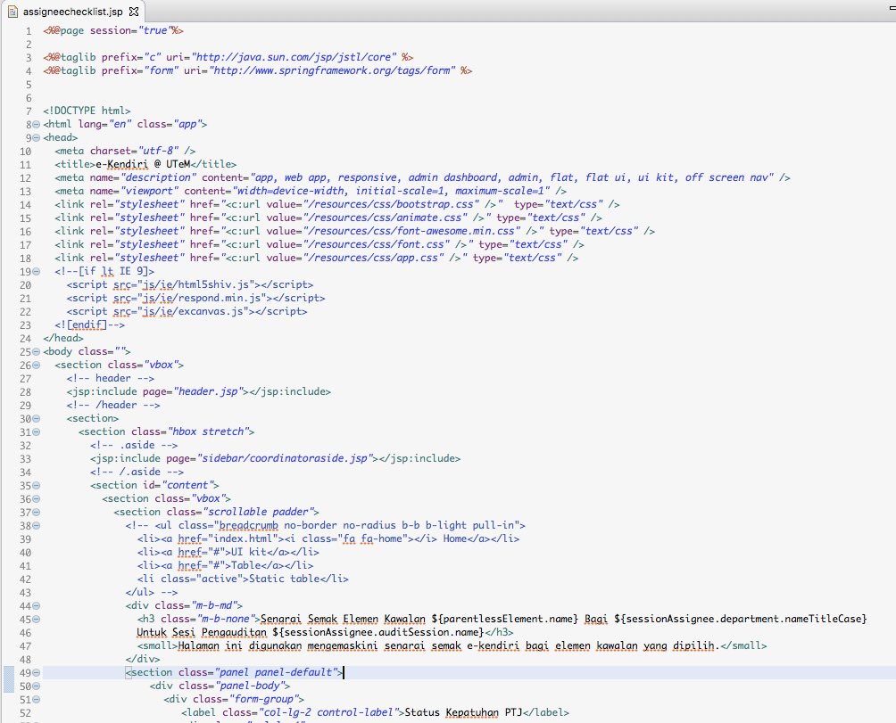This screenshot has height=723, width=896.
Task: Click the JSP file icon on the editor tab
Action: pyautogui.click(x=12, y=12)
